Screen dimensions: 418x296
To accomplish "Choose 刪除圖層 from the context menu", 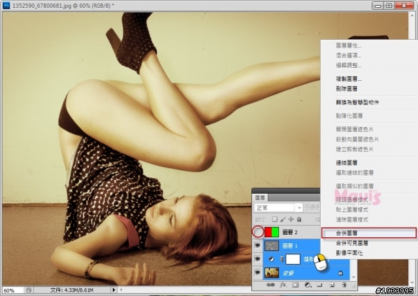I will pos(347,89).
